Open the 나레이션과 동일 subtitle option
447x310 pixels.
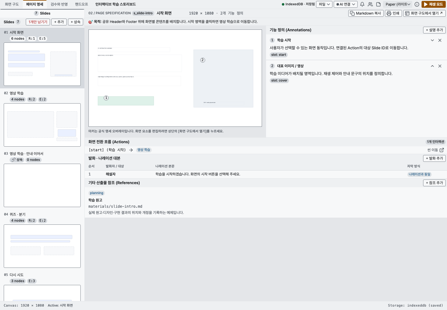(419, 175)
